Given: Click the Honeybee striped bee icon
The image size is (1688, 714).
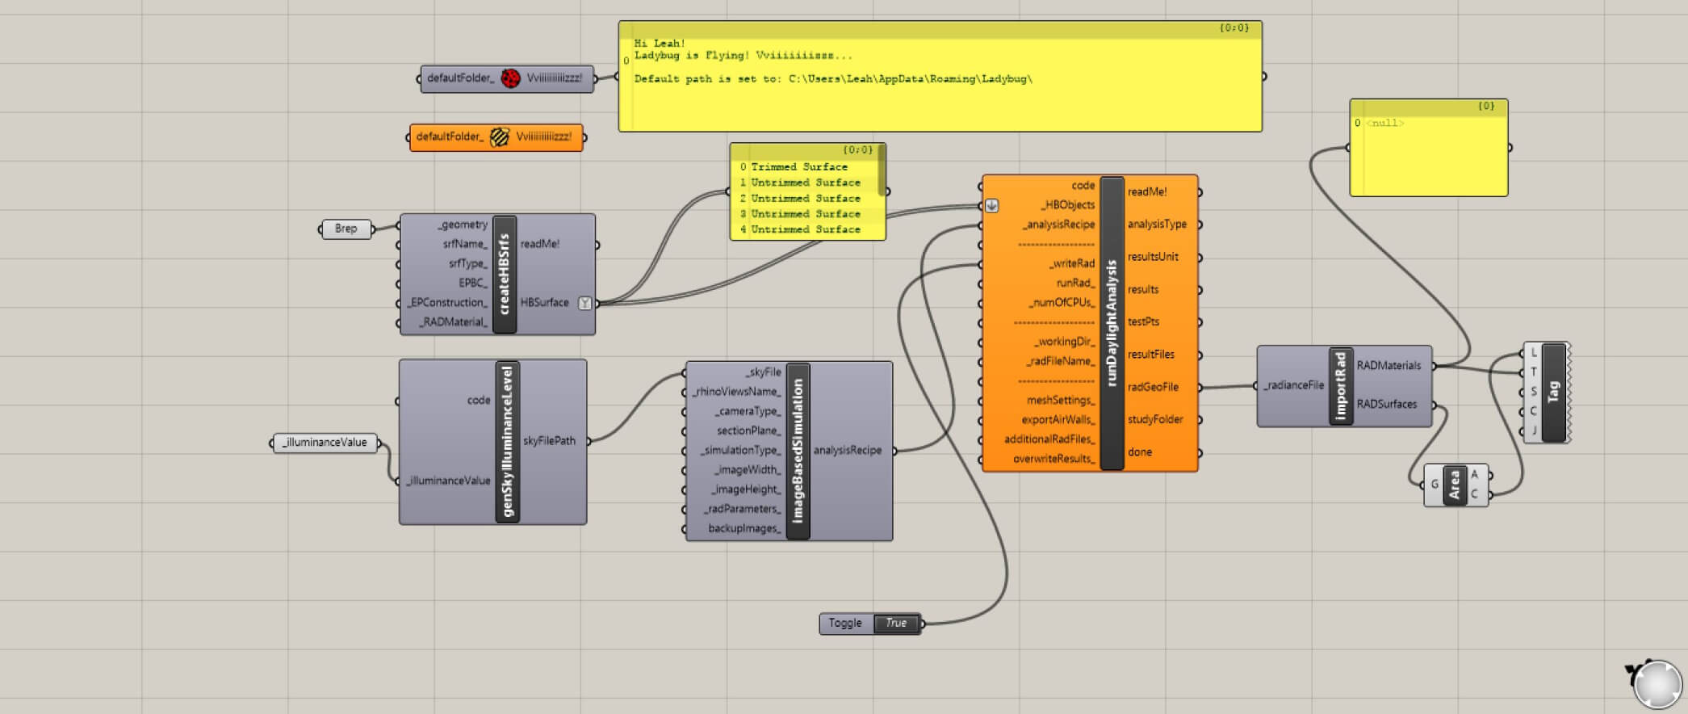Looking at the screenshot, I should [x=500, y=137].
